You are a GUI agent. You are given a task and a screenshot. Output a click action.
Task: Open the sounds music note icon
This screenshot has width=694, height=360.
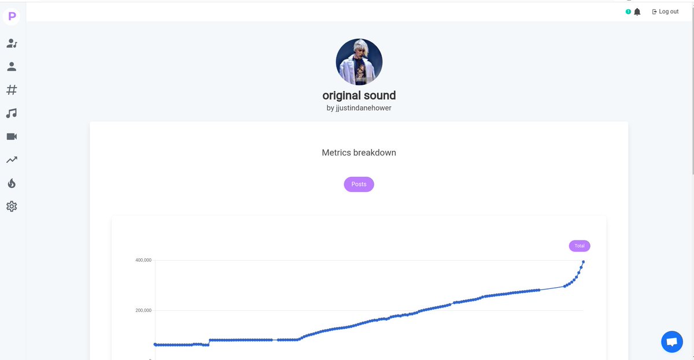(12, 113)
